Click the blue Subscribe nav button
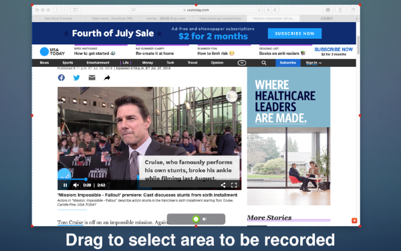Viewport: 401px width, 251px height. coord(288,63)
